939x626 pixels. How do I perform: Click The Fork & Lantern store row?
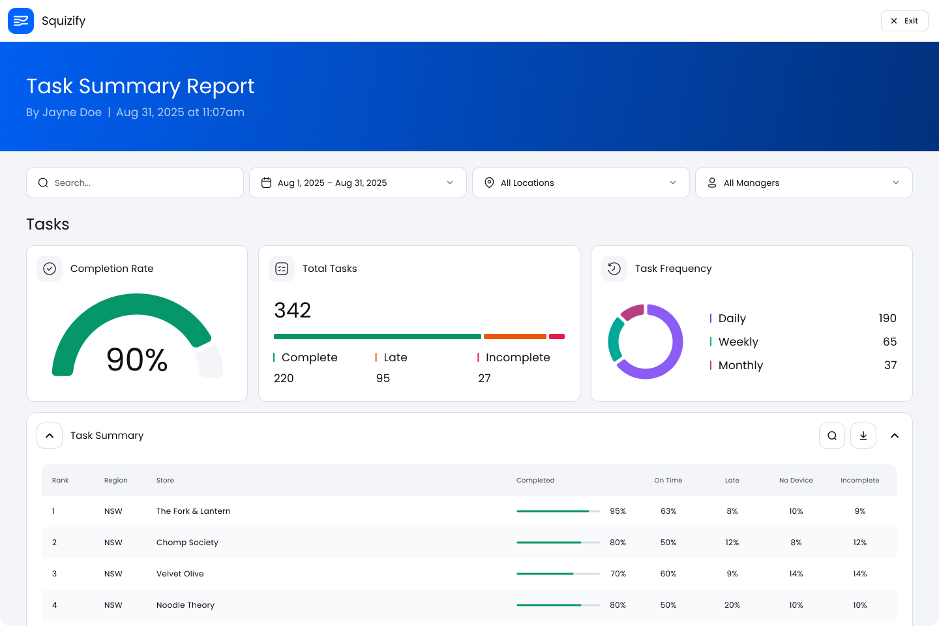tap(194, 511)
